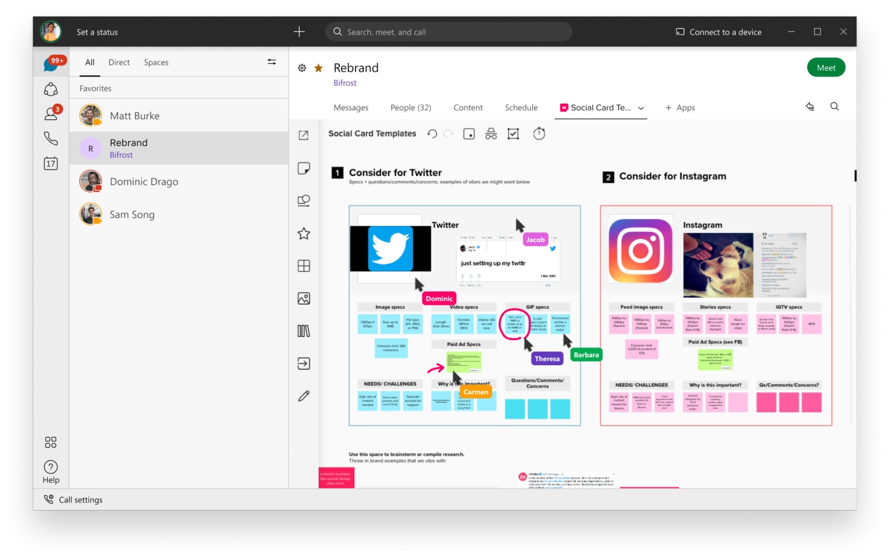The width and height of the screenshot is (890, 560).
Task: Click the search-in-space magnifier icon
Action: [x=834, y=106]
